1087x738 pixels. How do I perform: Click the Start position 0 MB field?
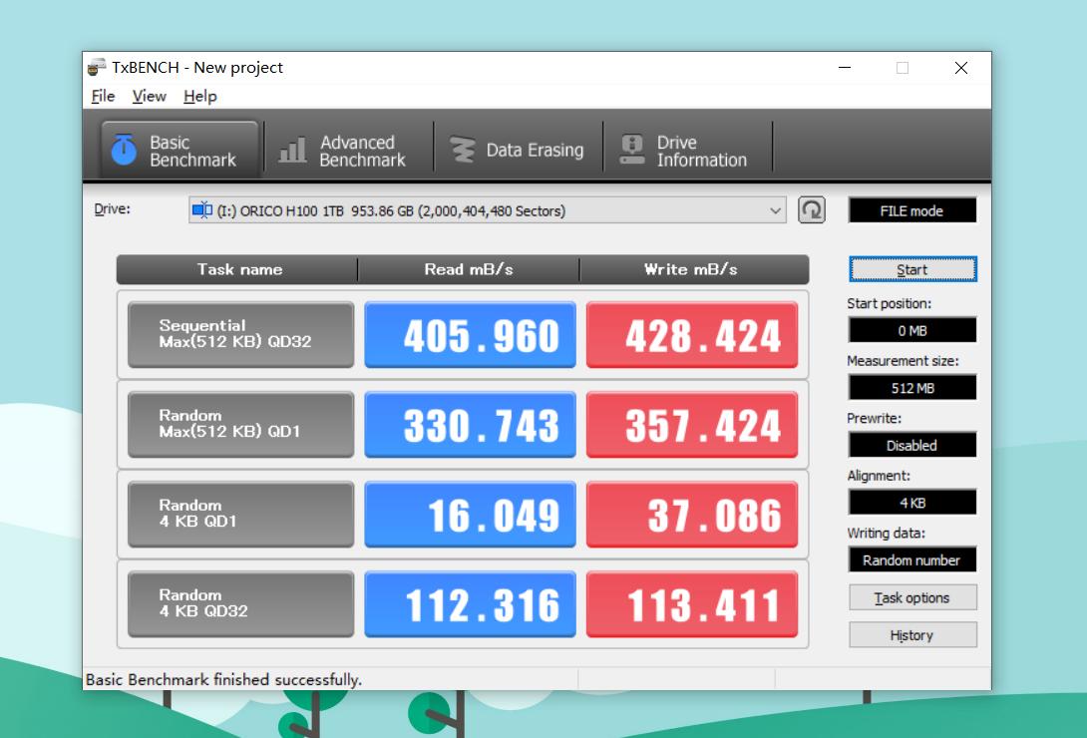pos(911,330)
